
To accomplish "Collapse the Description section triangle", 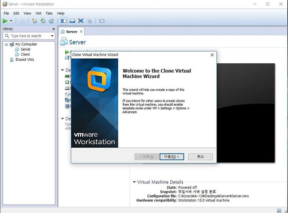I will [63, 119].
